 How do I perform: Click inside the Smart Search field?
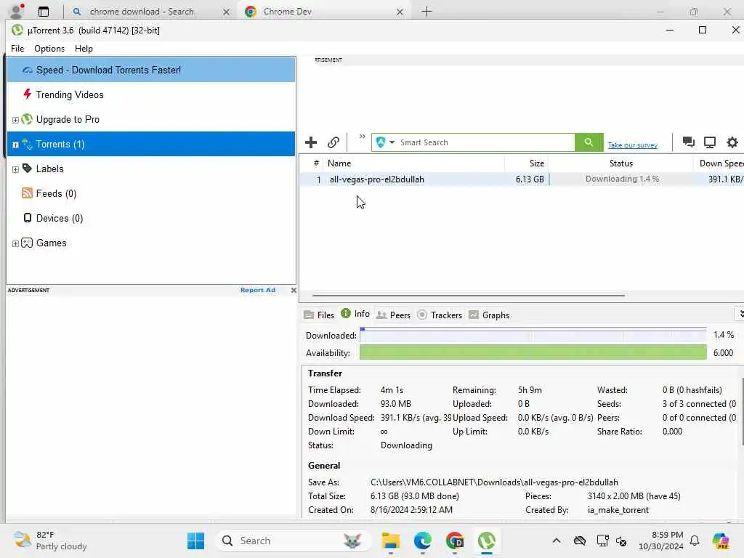click(x=486, y=142)
